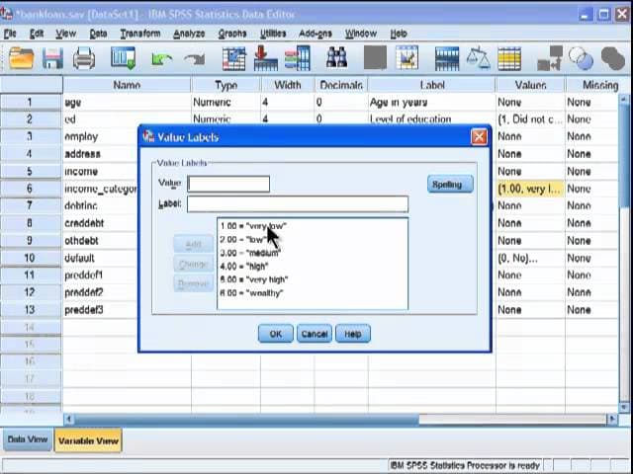Click the Values cell for ed row
Image resolution: width=633 pixels, height=474 pixels.
(x=530, y=119)
